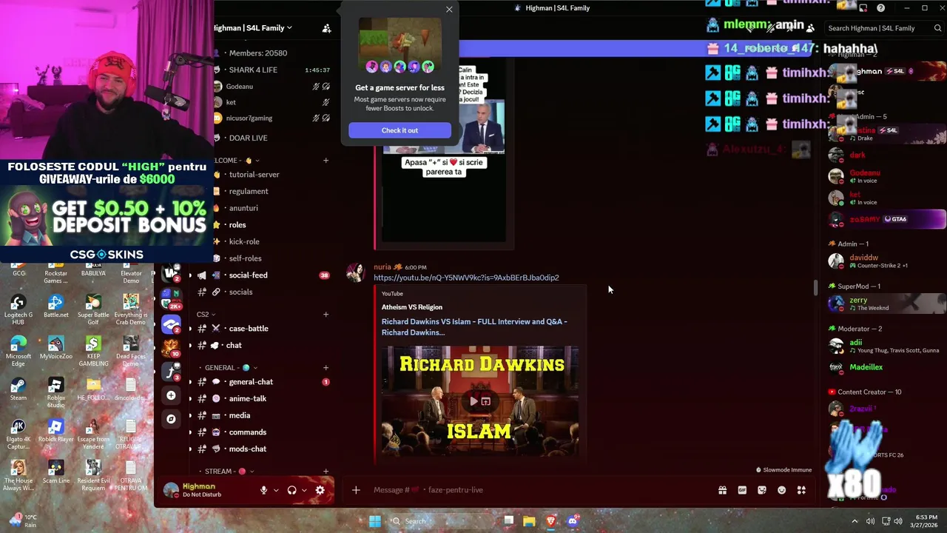The width and height of the screenshot is (947, 533).
Task: Click the Brave browser taskbar icon
Action: tap(550, 521)
